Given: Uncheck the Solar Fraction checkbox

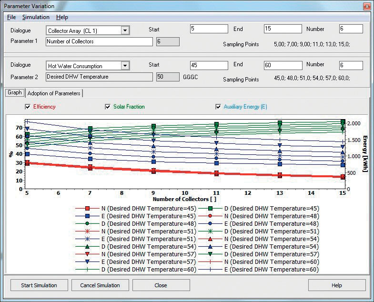Looking at the screenshot, I should point(108,107).
